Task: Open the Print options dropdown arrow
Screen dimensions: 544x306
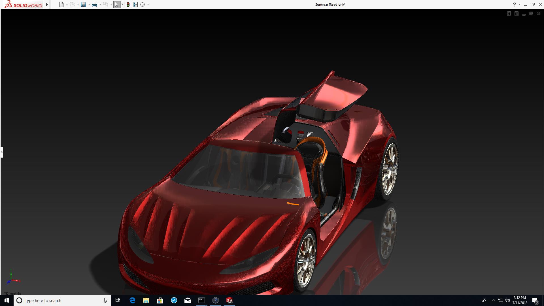Action: point(100,5)
